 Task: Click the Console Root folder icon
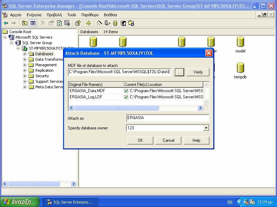5,32
